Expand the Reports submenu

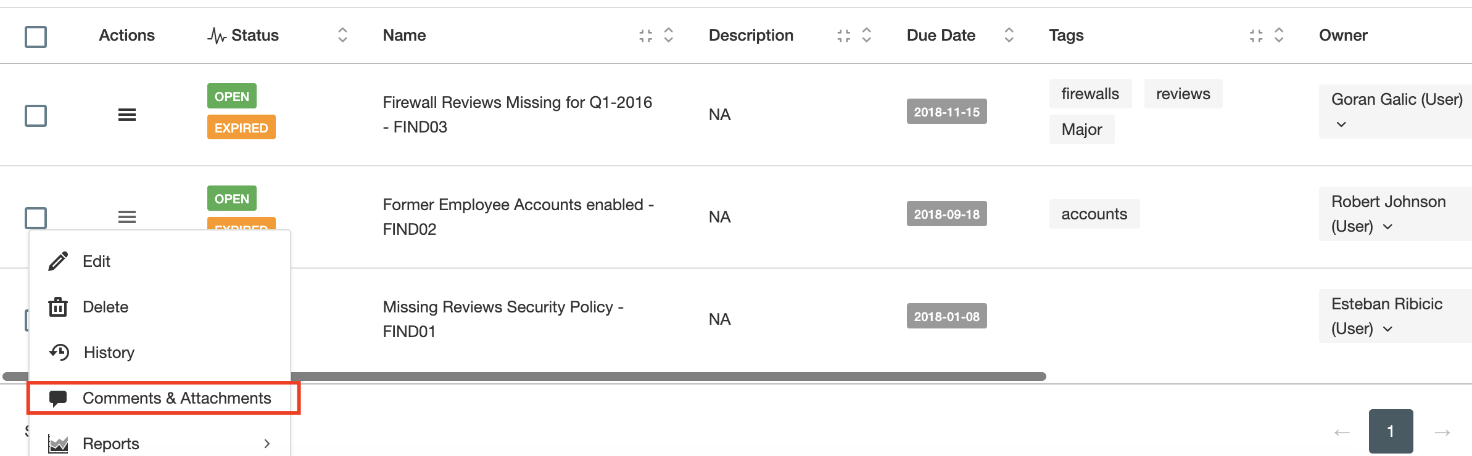tap(268, 443)
